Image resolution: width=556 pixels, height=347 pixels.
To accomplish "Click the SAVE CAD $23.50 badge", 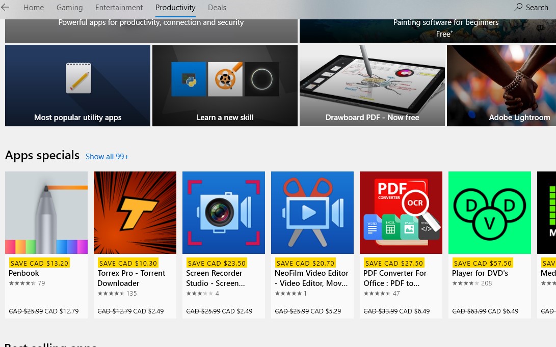I will tap(217, 263).
